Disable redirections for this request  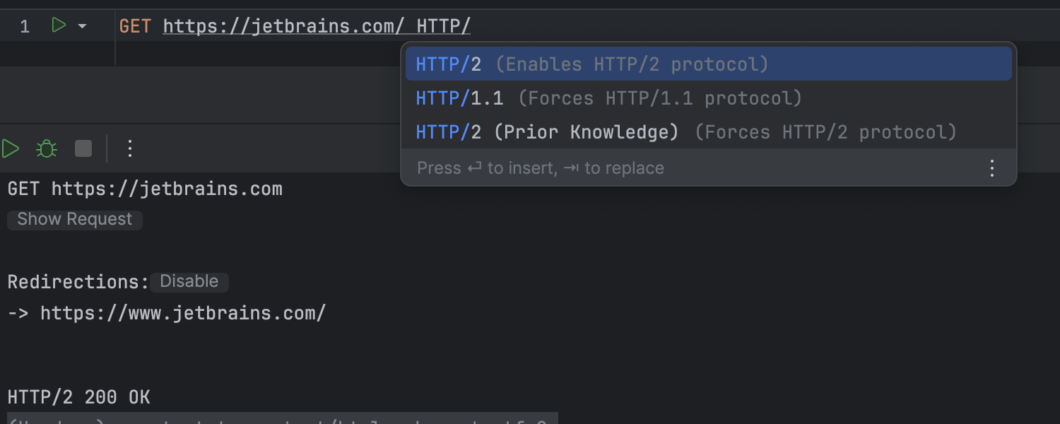coord(189,282)
